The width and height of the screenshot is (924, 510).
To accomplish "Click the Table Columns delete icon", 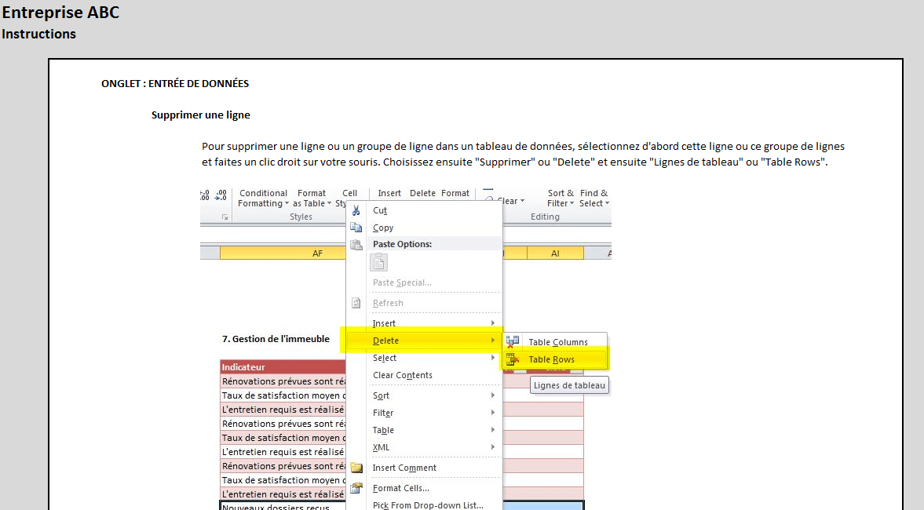I will tap(513, 342).
